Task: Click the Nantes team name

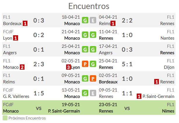Action: [x=167, y=38]
